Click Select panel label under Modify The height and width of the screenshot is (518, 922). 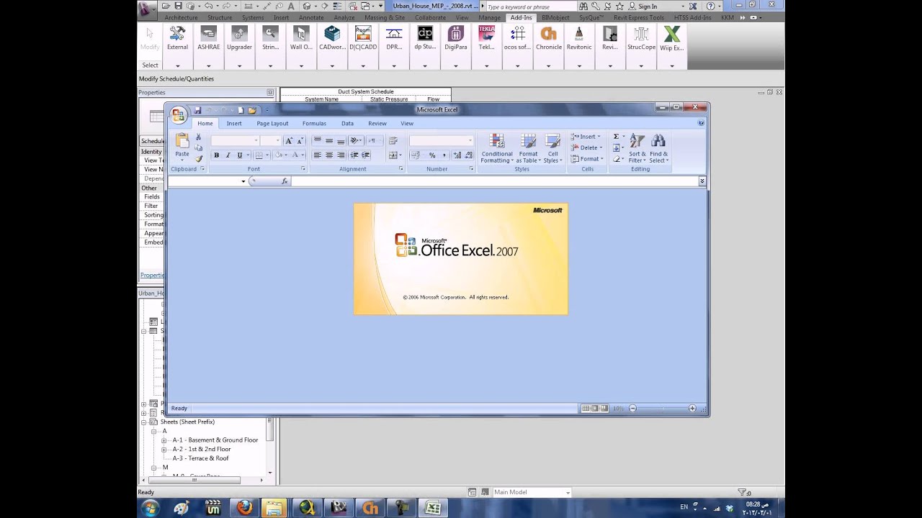click(150, 65)
